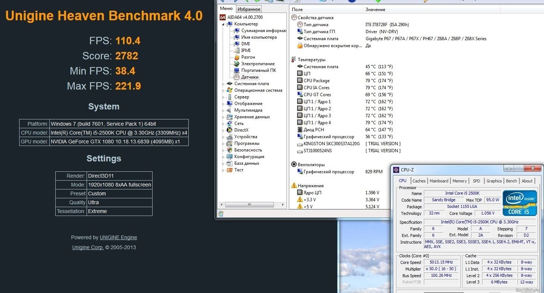Image resolution: width=544 pixels, height=293 pixels.
Task: Expand the Сеть node
Action: 223,124
